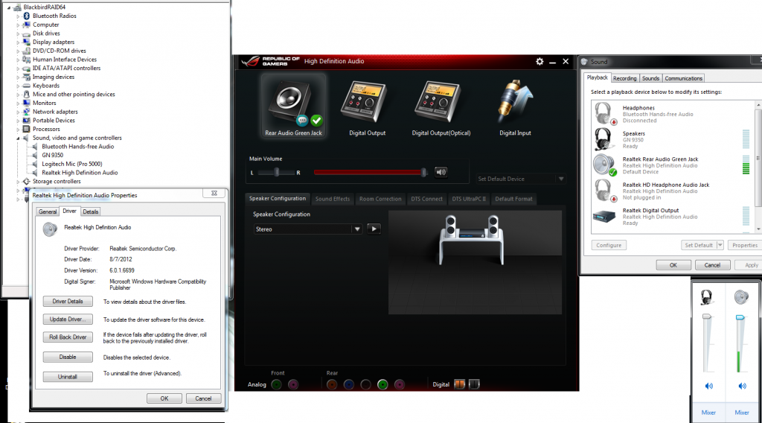Expand Network adapters node
Viewport: 762px width, 423px height.
pos(19,112)
